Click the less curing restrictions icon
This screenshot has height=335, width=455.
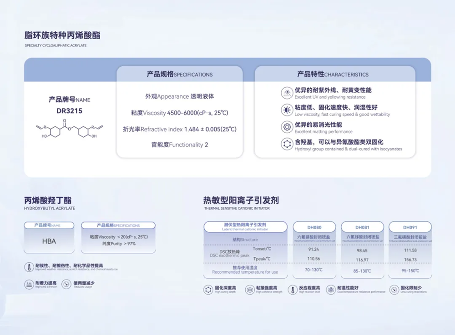tap(394, 290)
